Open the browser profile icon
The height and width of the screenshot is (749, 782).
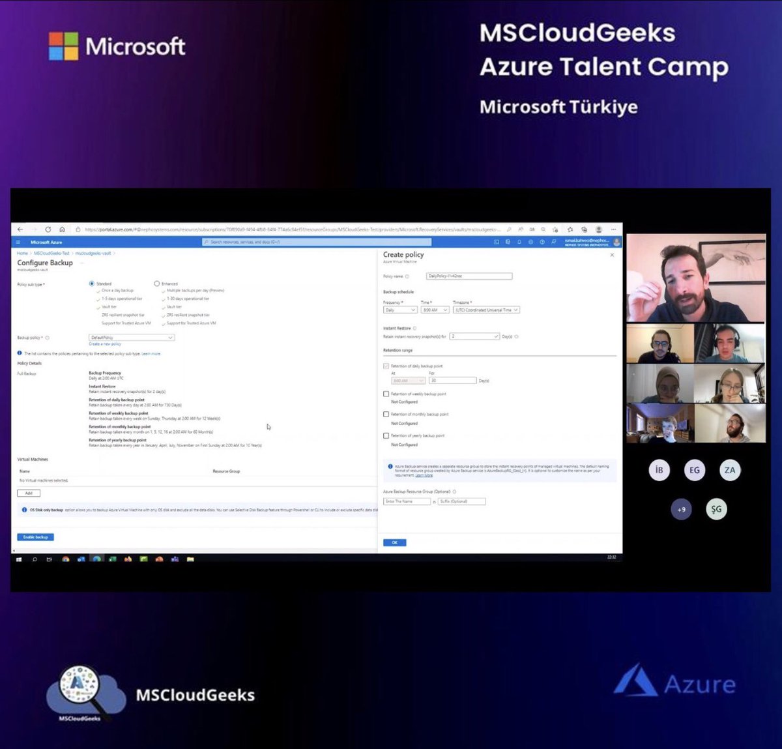tap(599, 229)
